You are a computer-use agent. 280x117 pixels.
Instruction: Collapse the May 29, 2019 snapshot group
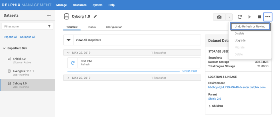coord(68,53)
